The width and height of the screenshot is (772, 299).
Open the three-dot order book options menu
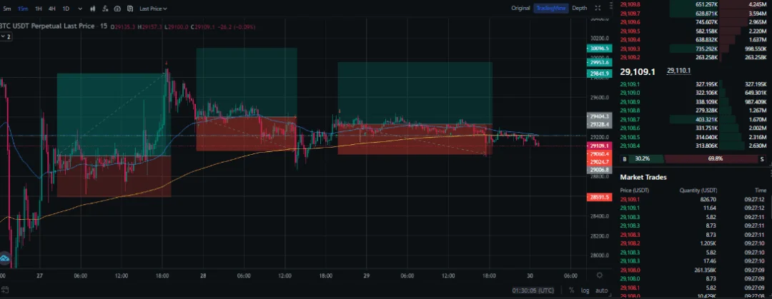point(611,7)
